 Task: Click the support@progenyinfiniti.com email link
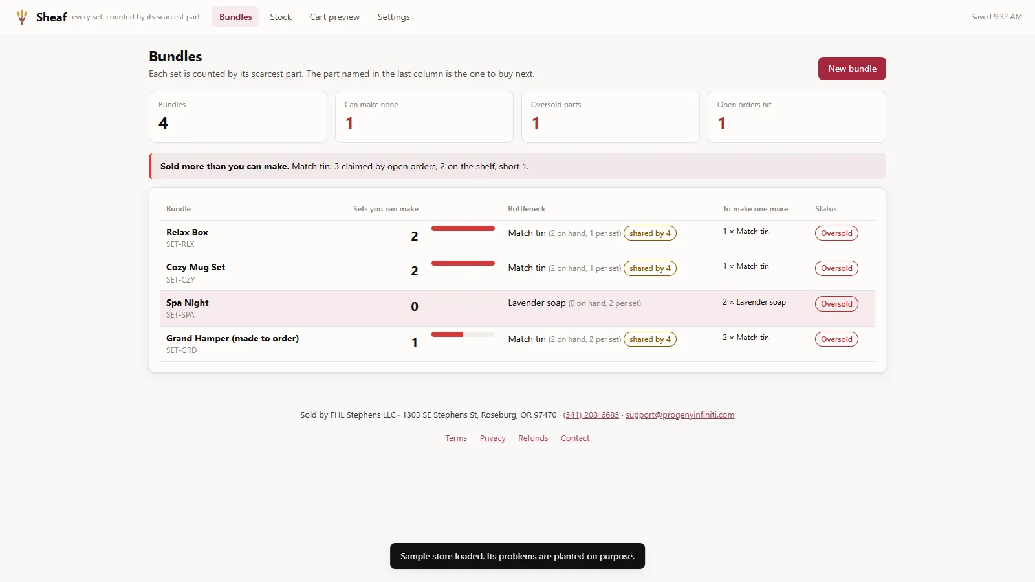point(680,415)
